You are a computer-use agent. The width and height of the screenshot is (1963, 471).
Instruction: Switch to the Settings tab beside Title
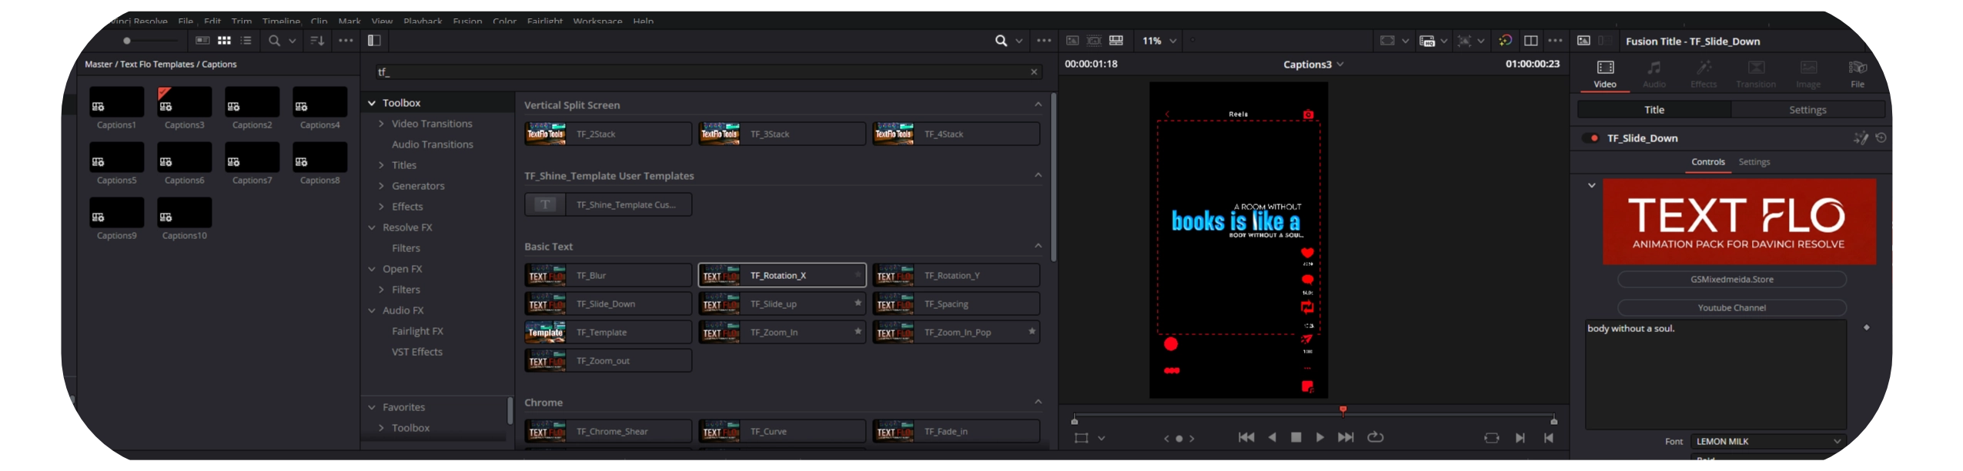[1807, 110]
